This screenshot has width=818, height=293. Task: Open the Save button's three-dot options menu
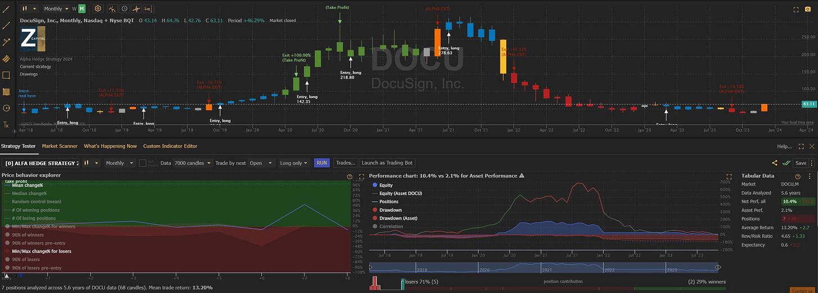pos(812,163)
